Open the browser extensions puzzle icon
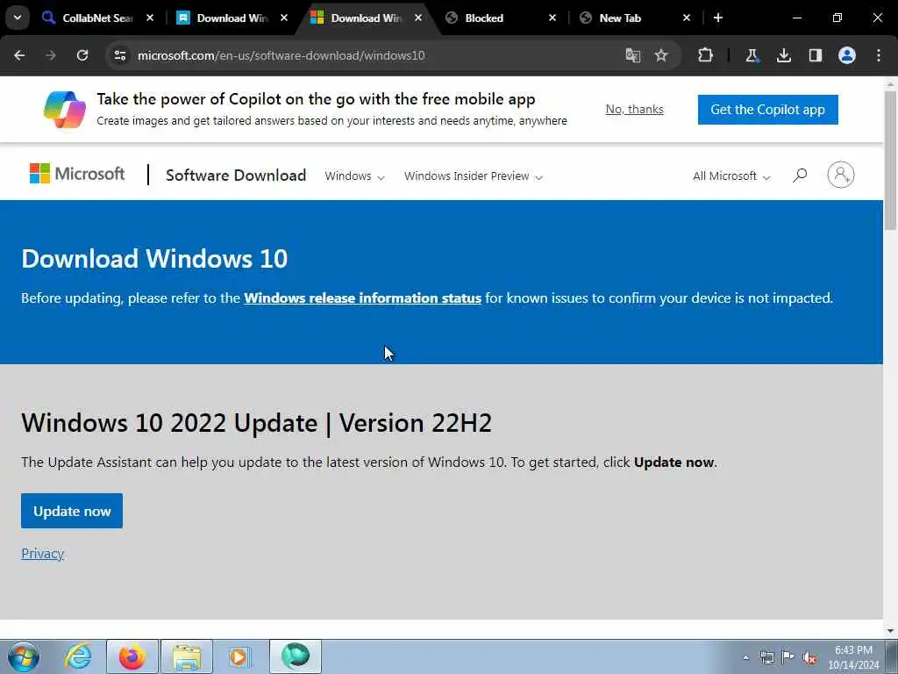 706,55
